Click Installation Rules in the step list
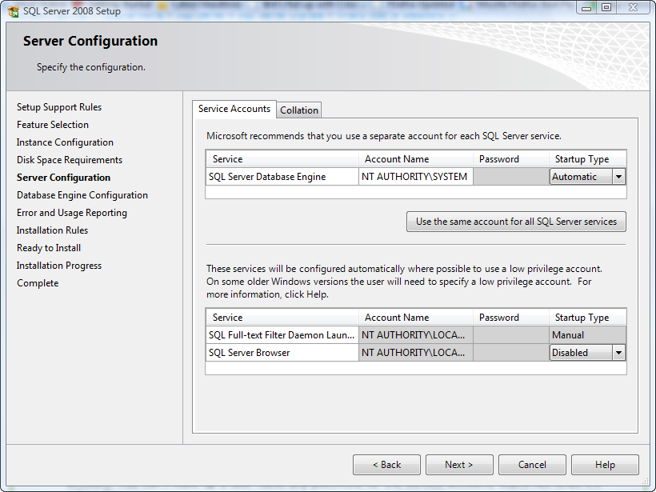 click(52, 230)
